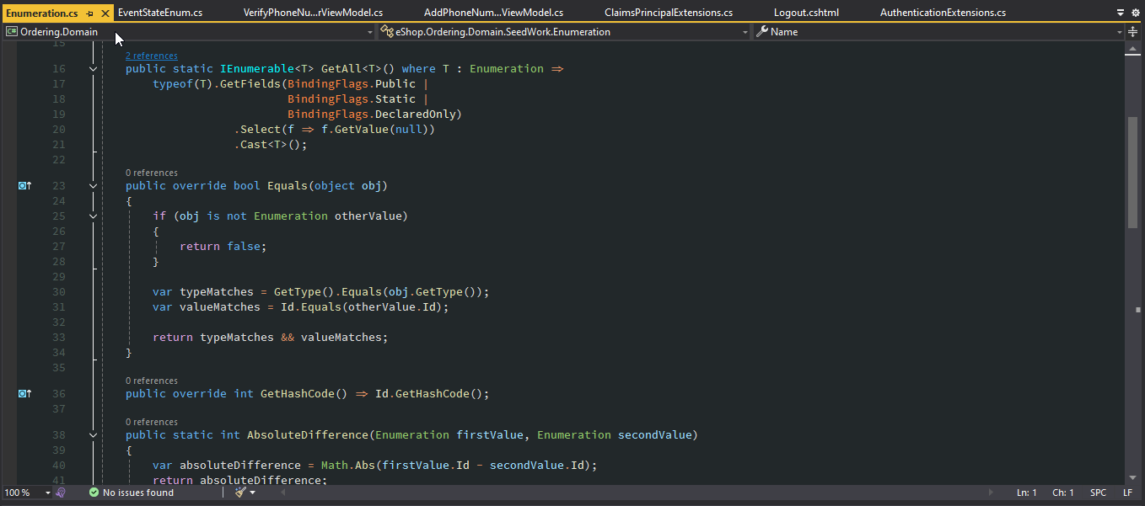This screenshot has height=506, width=1145.
Task: Switch to the EventStateEnum.cs tab
Action: (160, 13)
